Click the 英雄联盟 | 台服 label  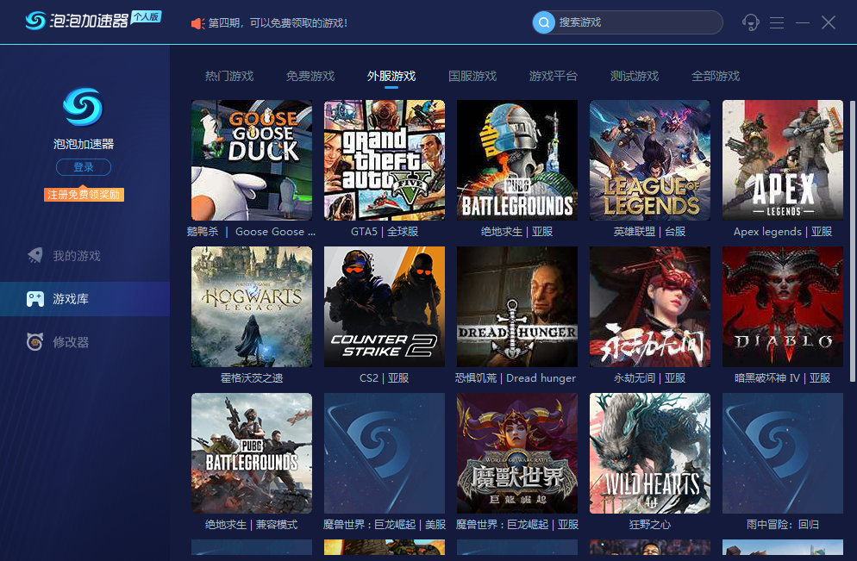point(649,232)
